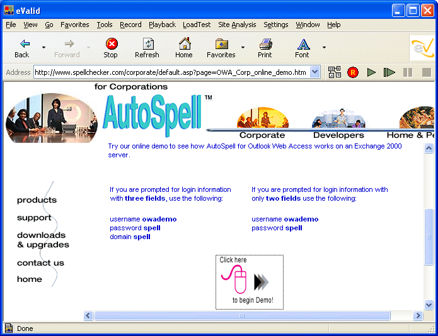Open the Site Analysis menu
438x336 pixels.
tap(237, 25)
